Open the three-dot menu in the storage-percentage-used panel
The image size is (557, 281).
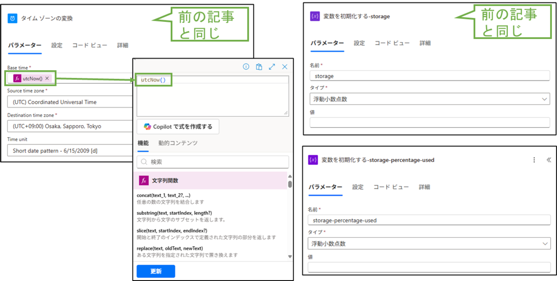[x=534, y=160]
